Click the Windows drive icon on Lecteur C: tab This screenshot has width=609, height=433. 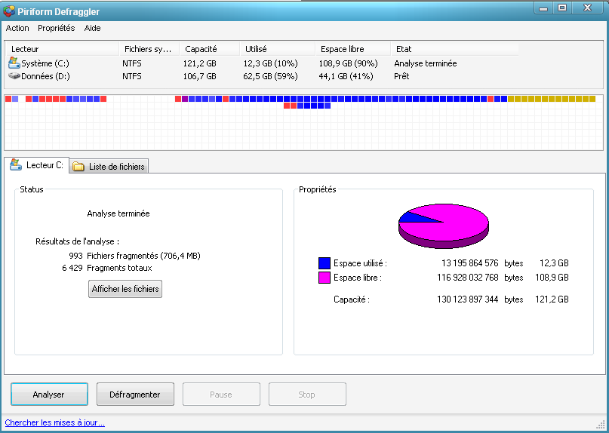point(16,164)
